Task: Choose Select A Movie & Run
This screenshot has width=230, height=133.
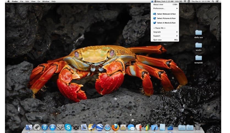Action: click(166, 23)
